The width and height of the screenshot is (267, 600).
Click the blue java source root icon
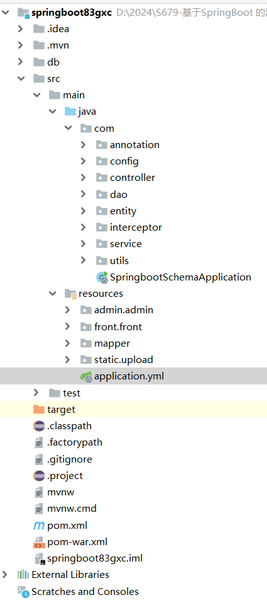click(70, 112)
